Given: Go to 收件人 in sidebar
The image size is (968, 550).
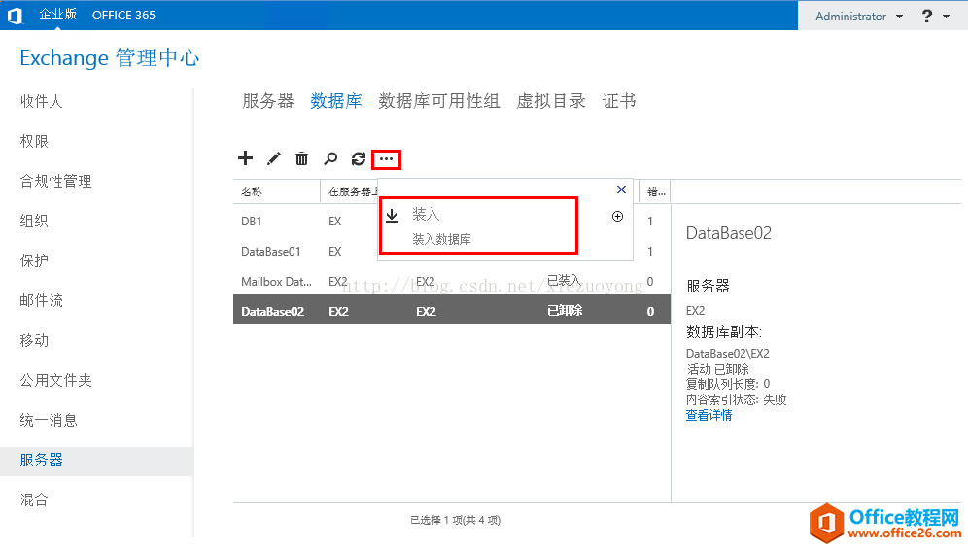Looking at the screenshot, I should (42, 101).
